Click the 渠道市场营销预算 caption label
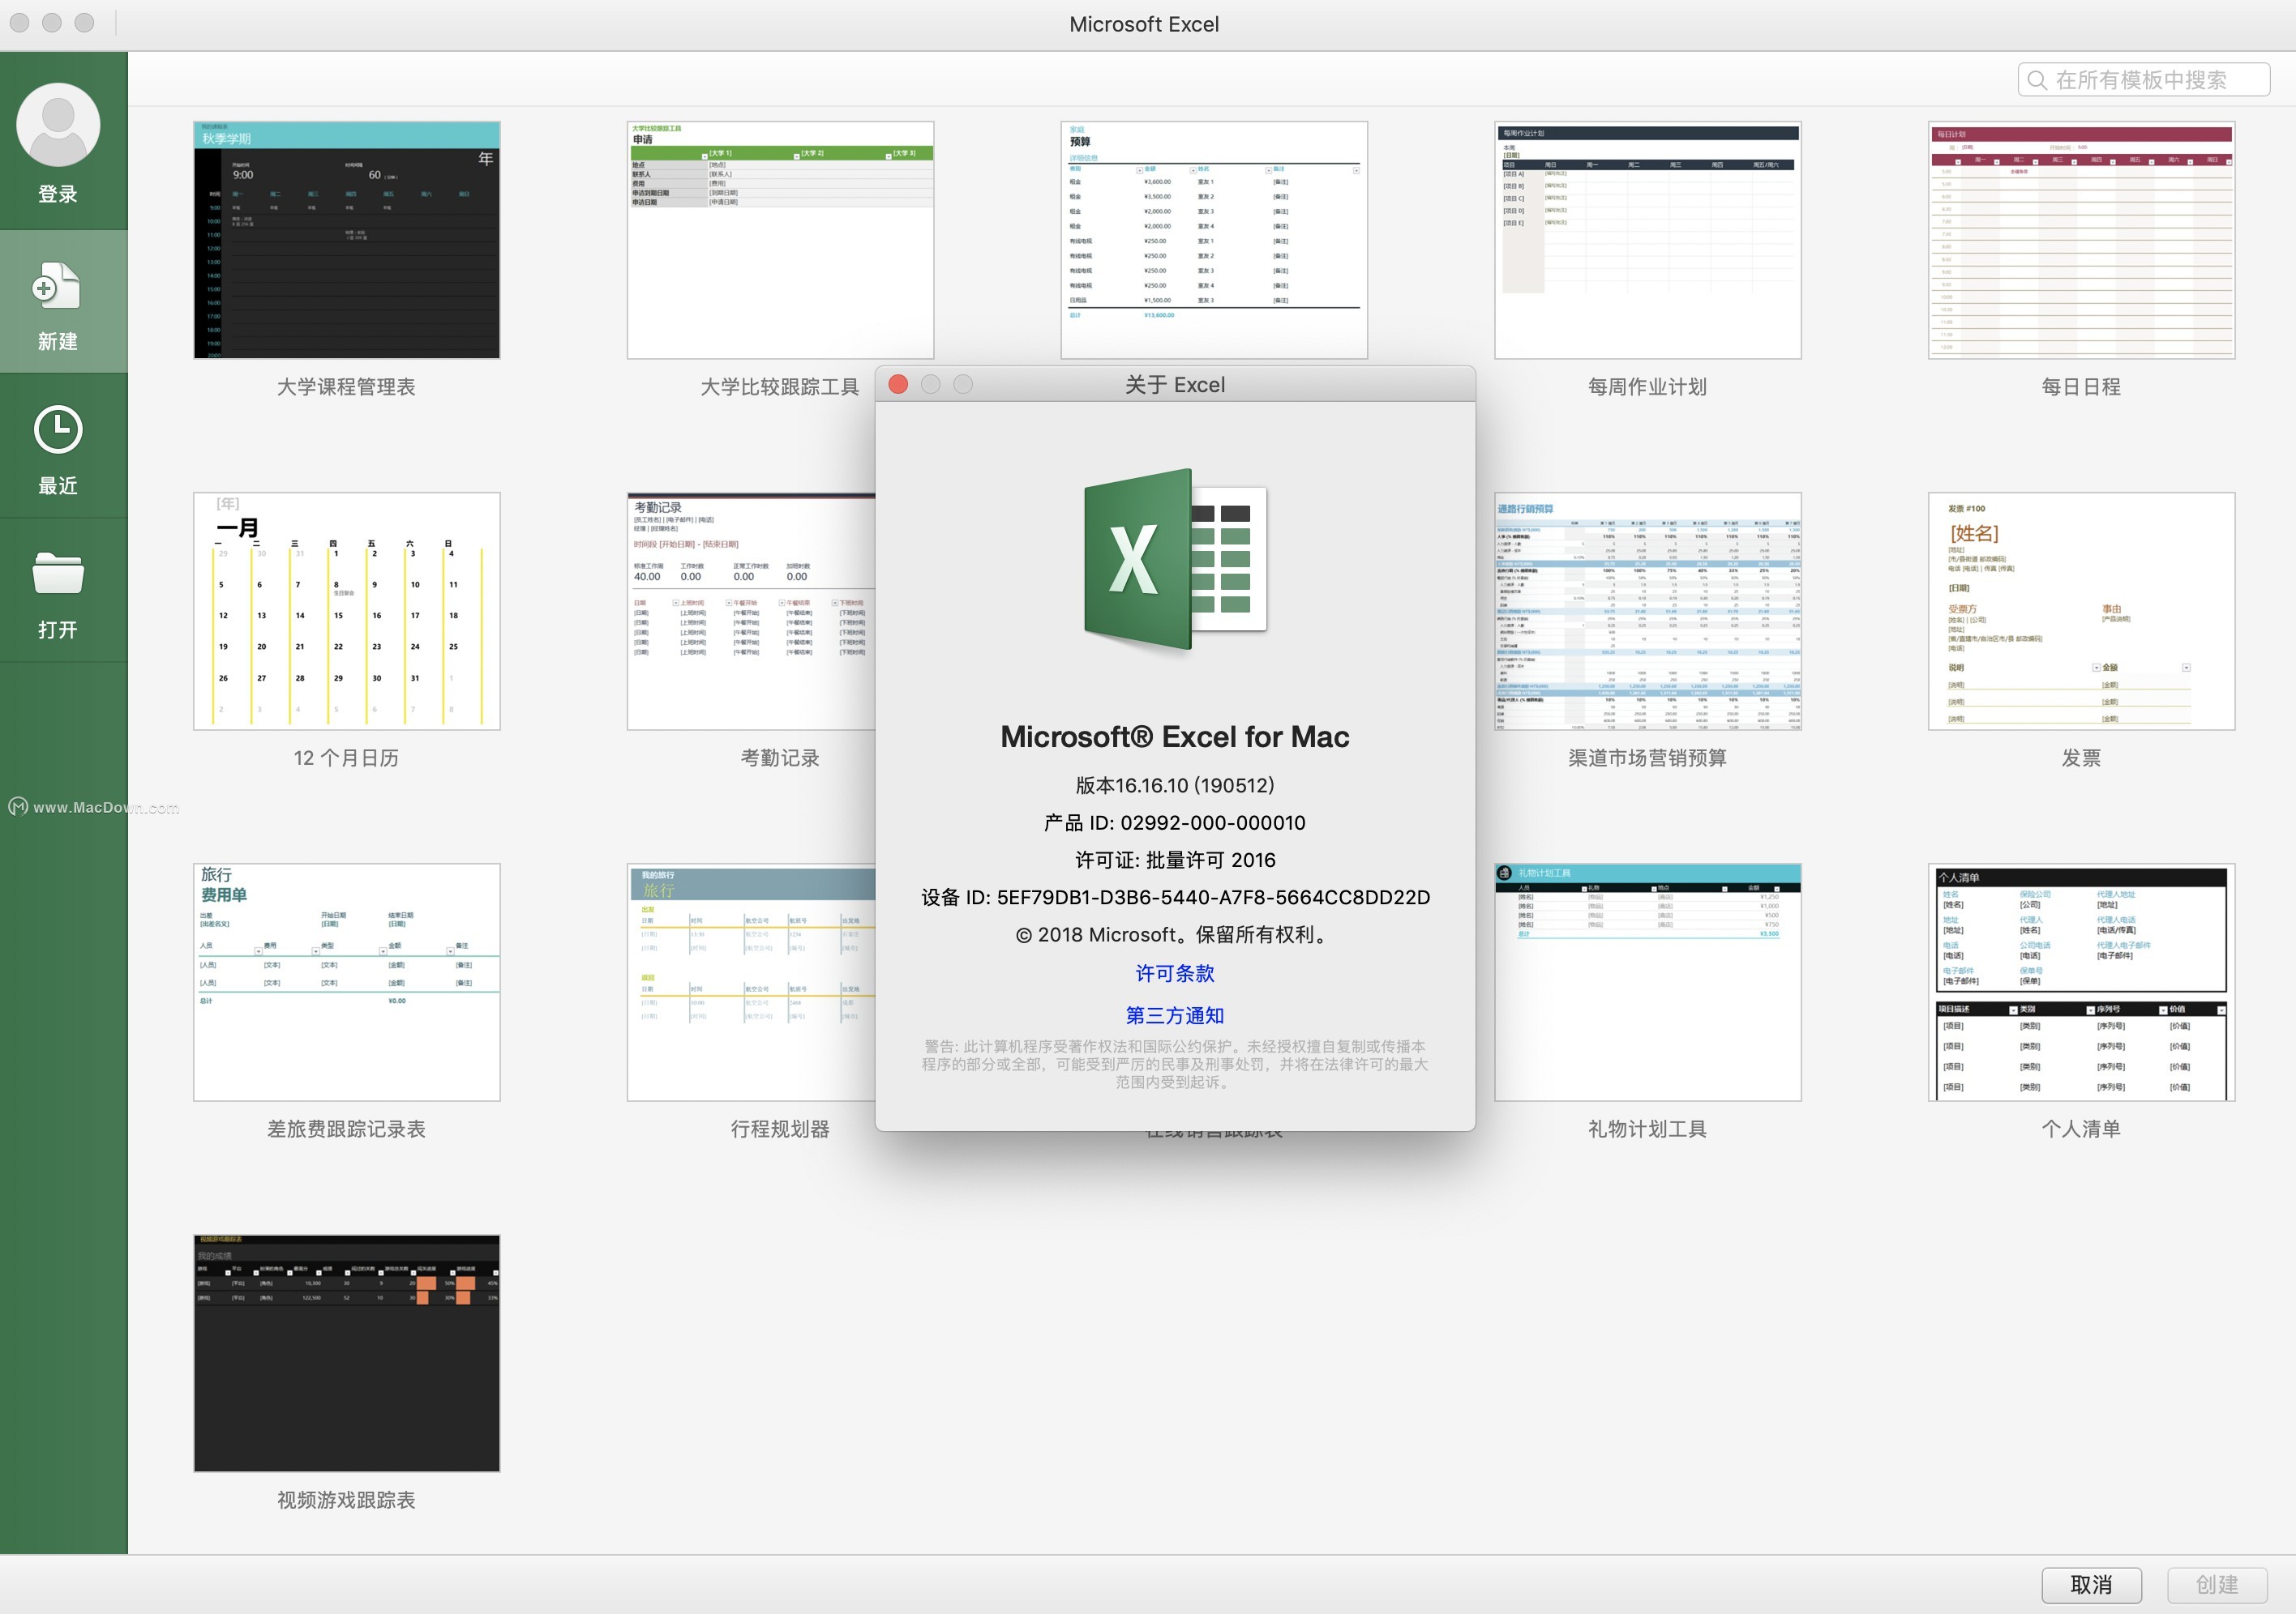Image resolution: width=2296 pixels, height=1614 pixels. coord(1648,758)
